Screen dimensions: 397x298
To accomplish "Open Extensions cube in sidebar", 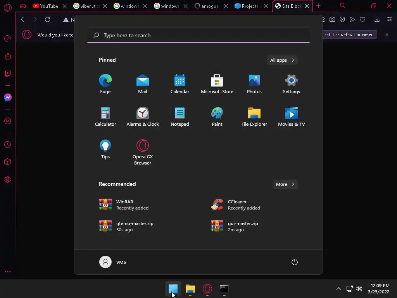I will [8, 162].
